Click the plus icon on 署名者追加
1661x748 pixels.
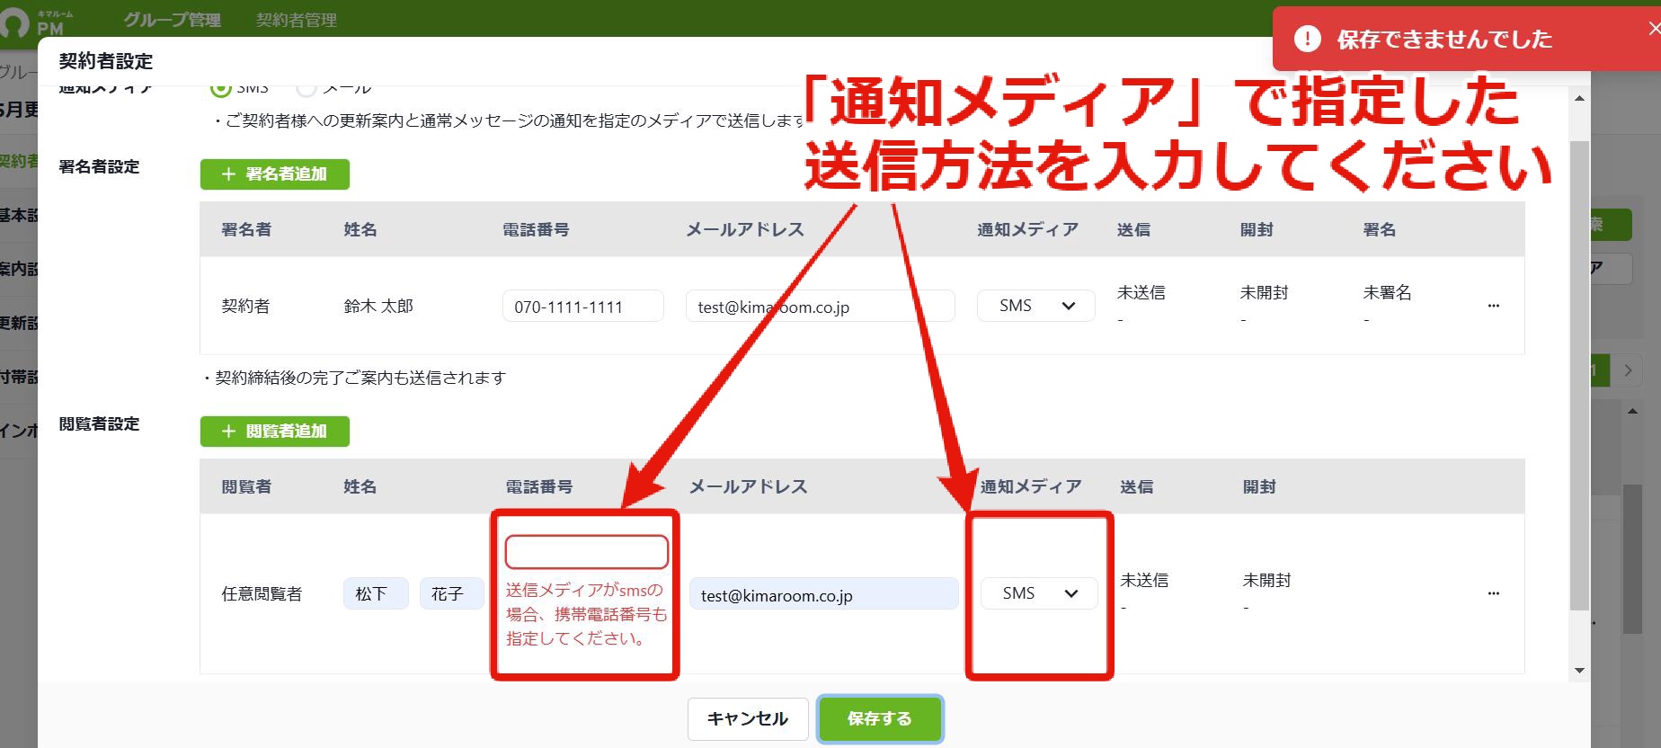point(228,174)
